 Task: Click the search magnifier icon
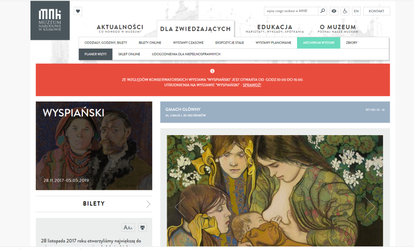(x=322, y=11)
